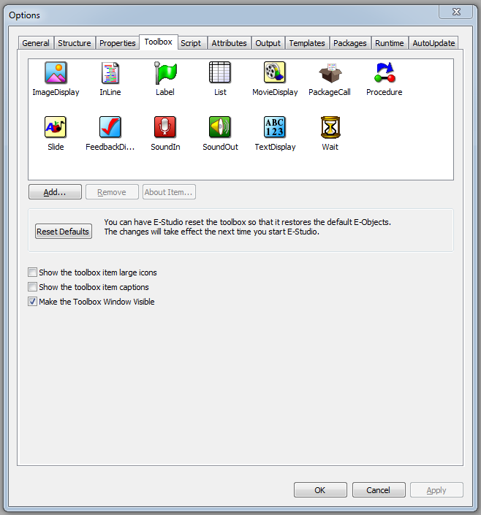Click the green Label flag icon

coord(165,72)
